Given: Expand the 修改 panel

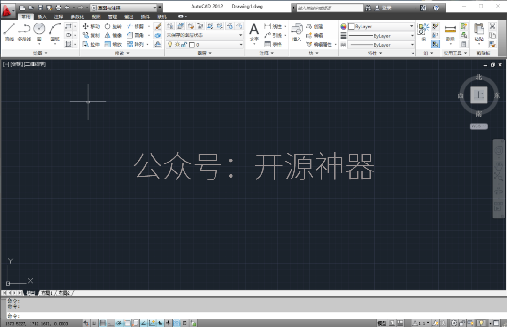Looking at the screenshot, I should coord(122,53).
